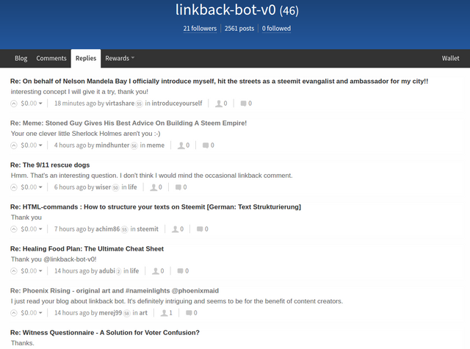This screenshot has height=349, width=470.
Task: Click the votes person icon on wiser's reply
Action: click(x=153, y=187)
